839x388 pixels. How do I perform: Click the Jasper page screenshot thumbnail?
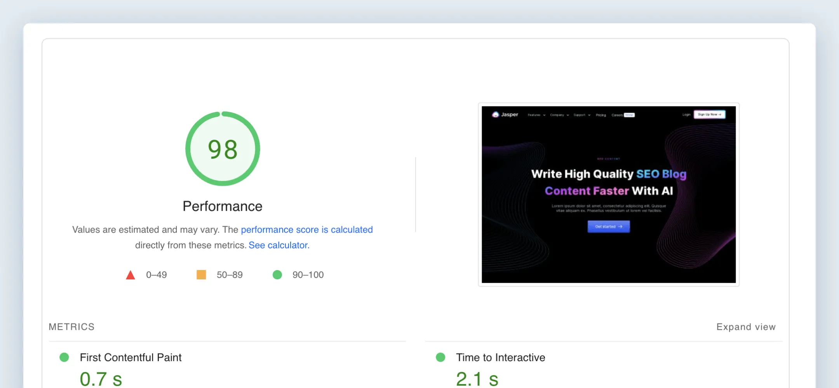click(609, 194)
